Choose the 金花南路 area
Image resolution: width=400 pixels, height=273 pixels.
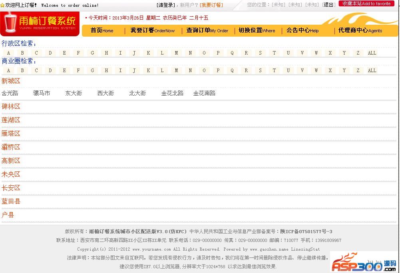point(204,93)
